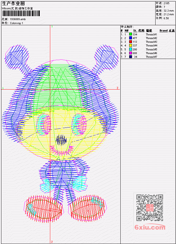The image size is (176, 244).
Task: Select the 'Thread #5' description text
Action: pyautogui.click(x=151, y=50)
